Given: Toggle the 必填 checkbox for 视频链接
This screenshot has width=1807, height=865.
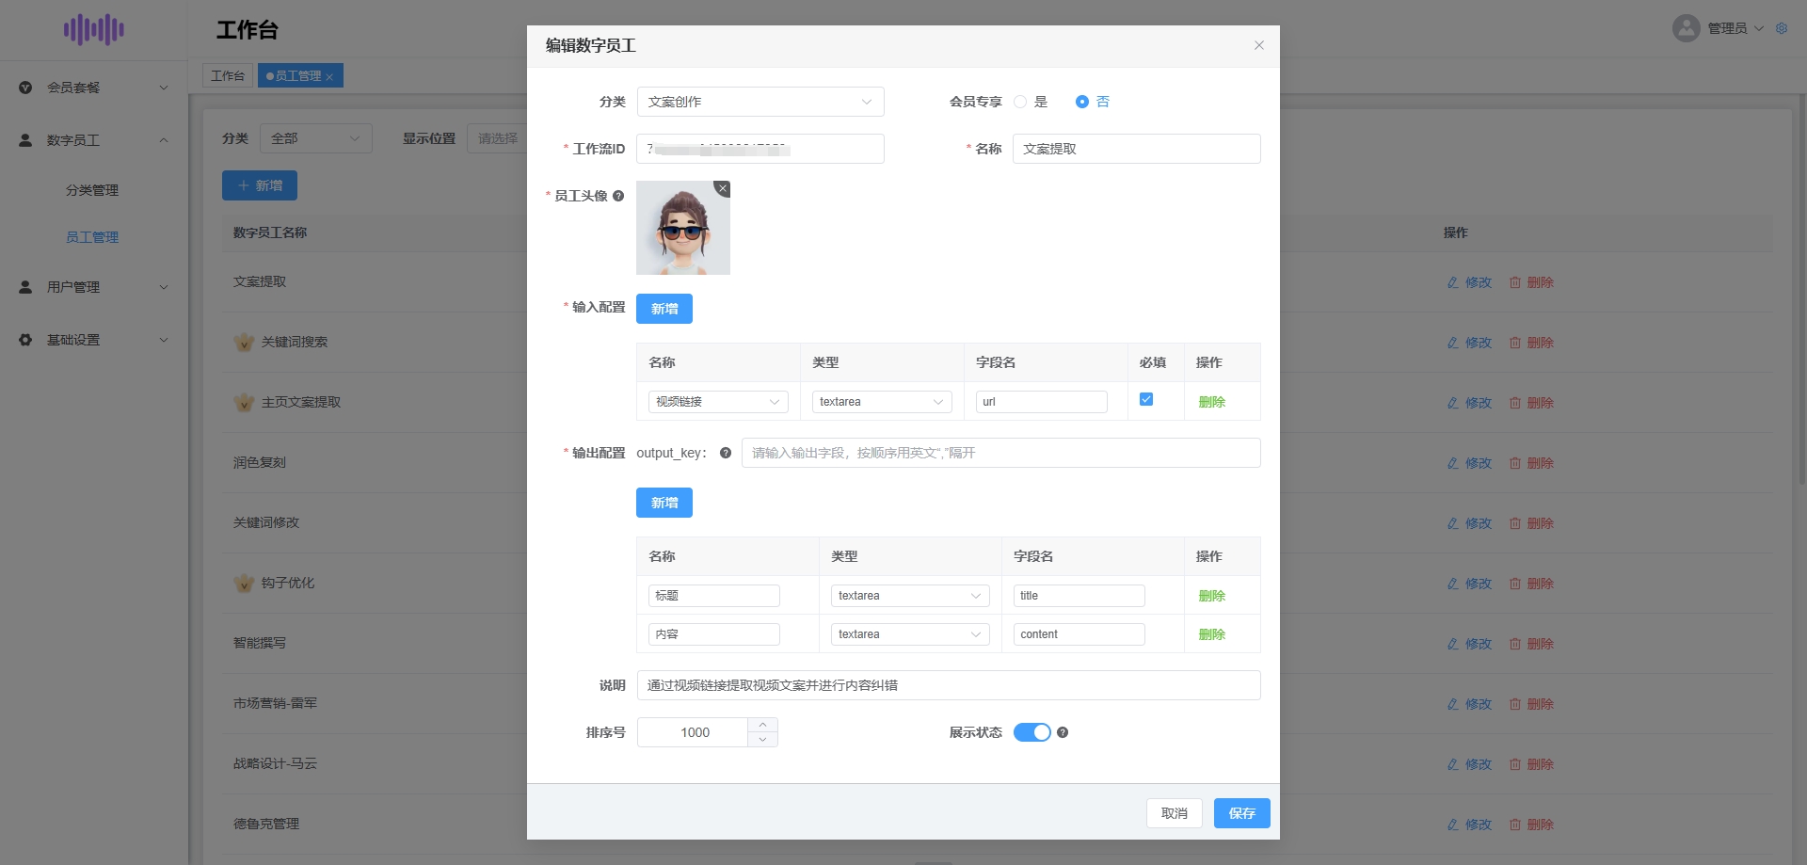Looking at the screenshot, I should 1146,399.
